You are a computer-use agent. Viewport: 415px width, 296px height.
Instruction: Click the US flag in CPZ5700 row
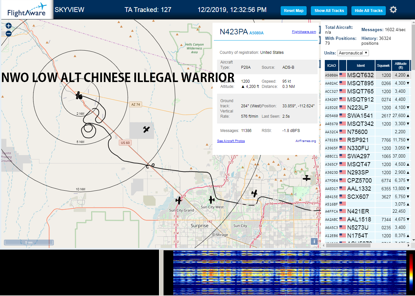(x=343, y=180)
